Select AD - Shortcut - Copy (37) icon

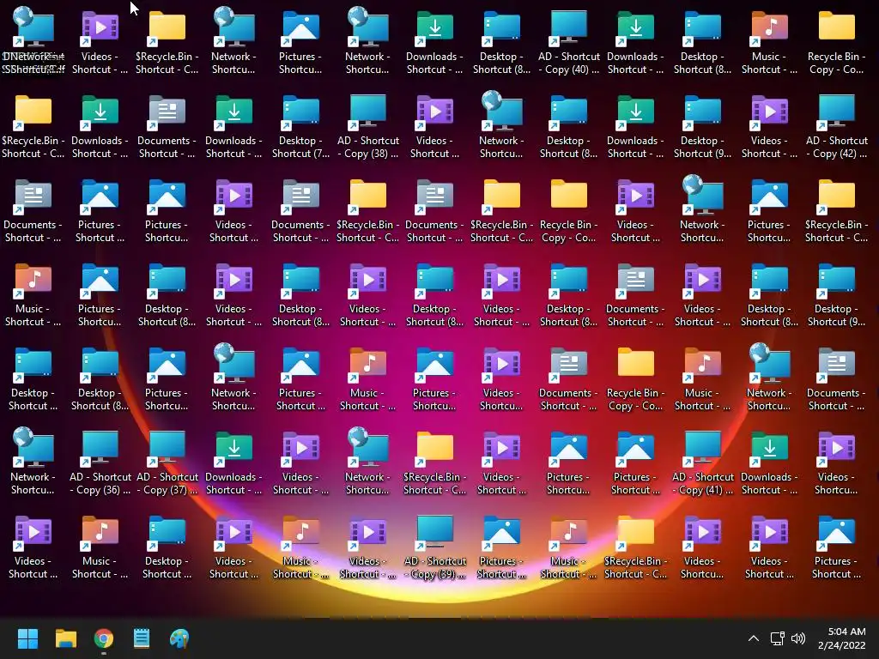pyautogui.click(x=167, y=463)
